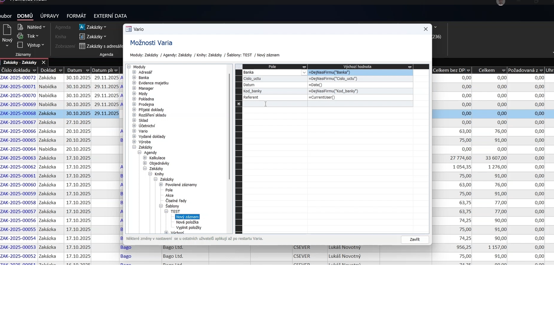Close the Zakázky - Zakázky document tab
Screen dimensions: 554x319
click(43, 62)
